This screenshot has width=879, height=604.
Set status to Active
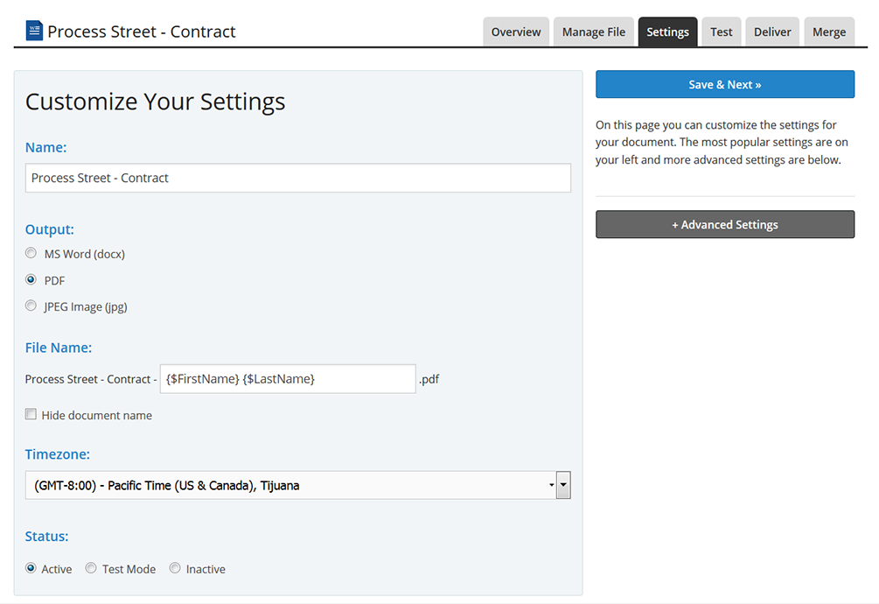tap(31, 568)
